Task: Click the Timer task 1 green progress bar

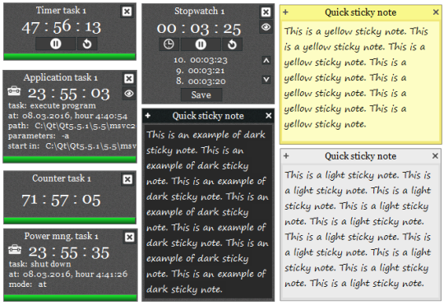Action: pyautogui.click(x=70, y=57)
